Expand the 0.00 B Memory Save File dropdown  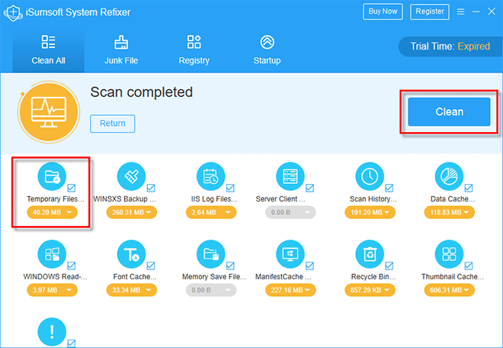coord(211,290)
